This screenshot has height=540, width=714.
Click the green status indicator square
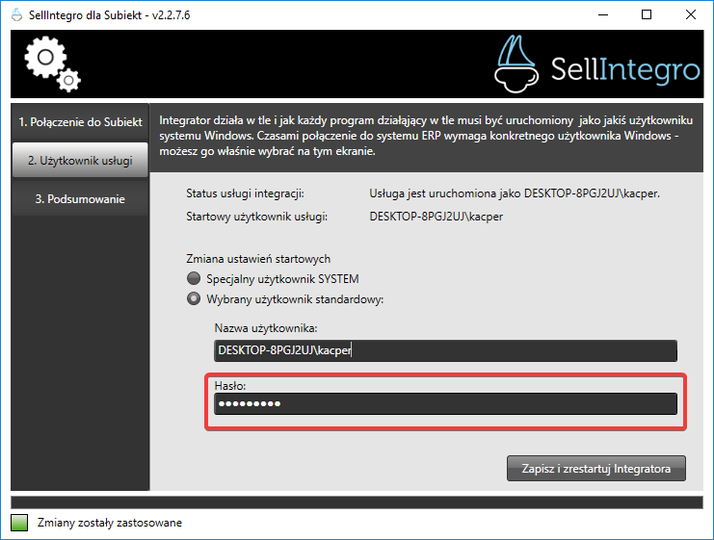[19, 523]
